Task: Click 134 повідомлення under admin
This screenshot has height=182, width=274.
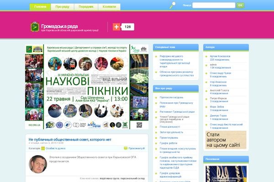Action: tap(221, 68)
